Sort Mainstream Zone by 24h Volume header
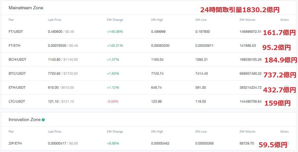Screen dimensions: 298x152 (x=248, y=20)
